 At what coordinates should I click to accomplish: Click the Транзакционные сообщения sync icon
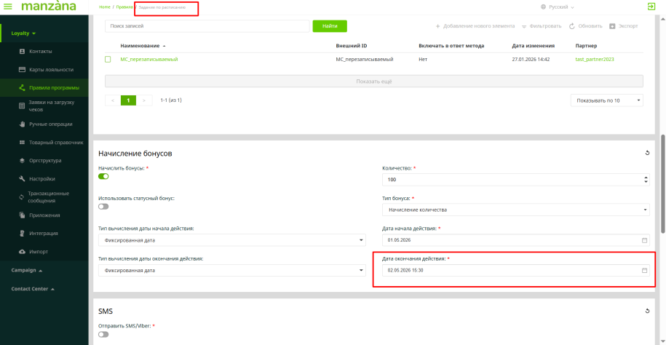[x=21, y=197]
